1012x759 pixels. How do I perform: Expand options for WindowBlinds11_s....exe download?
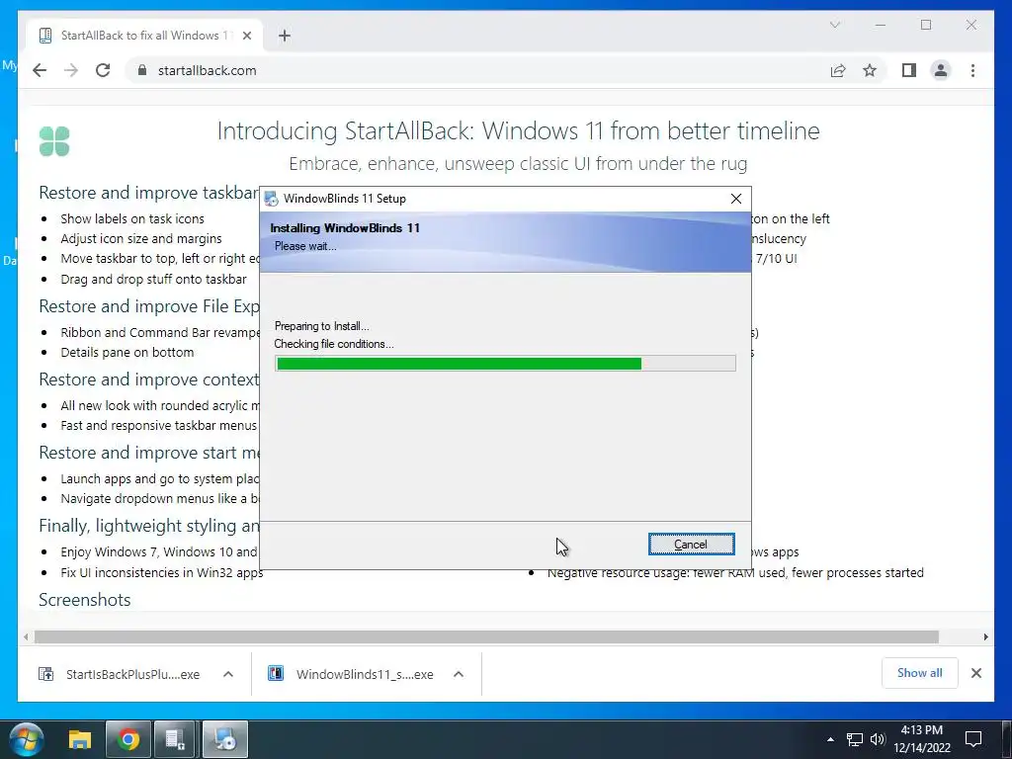pyautogui.click(x=459, y=674)
